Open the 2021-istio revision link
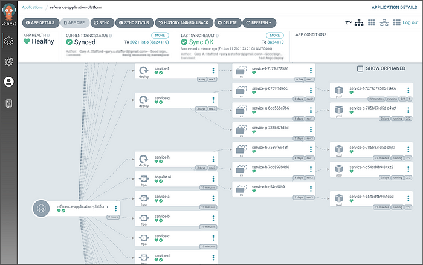Image resolution: width=423 pixels, height=265 pixels. [x=149, y=42]
